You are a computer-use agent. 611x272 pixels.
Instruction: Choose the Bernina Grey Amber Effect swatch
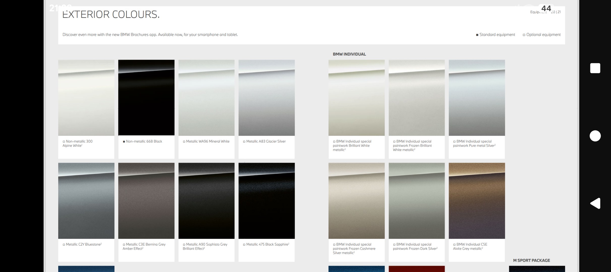[146, 201]
